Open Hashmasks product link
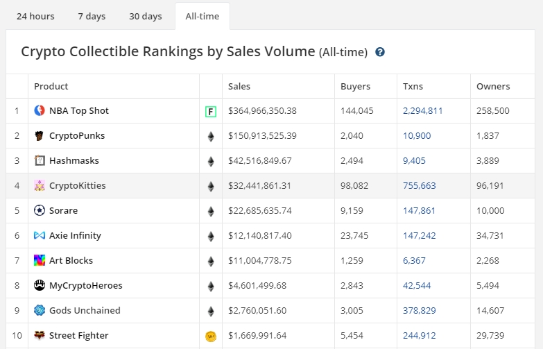Viewport: 543px width, 349px height. click(x=74, y=160)
